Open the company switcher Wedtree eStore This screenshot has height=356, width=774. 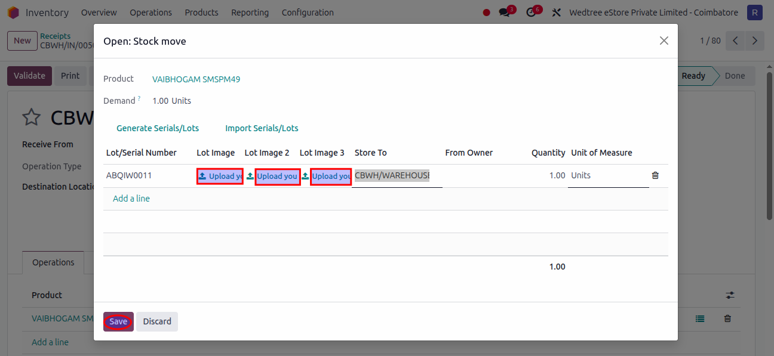pos(653,13)
